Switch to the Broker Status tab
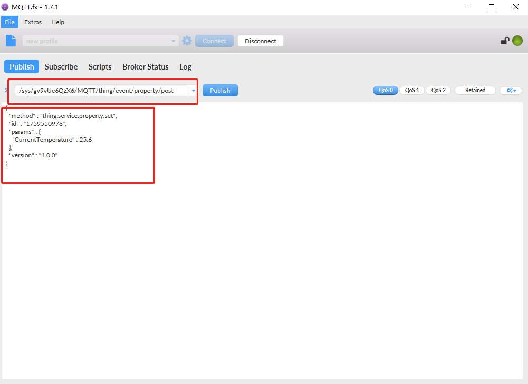The height and width of the screenshot is (384, 528). [146, 66]
